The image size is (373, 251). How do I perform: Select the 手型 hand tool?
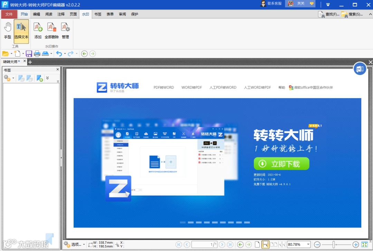point(8,31)
